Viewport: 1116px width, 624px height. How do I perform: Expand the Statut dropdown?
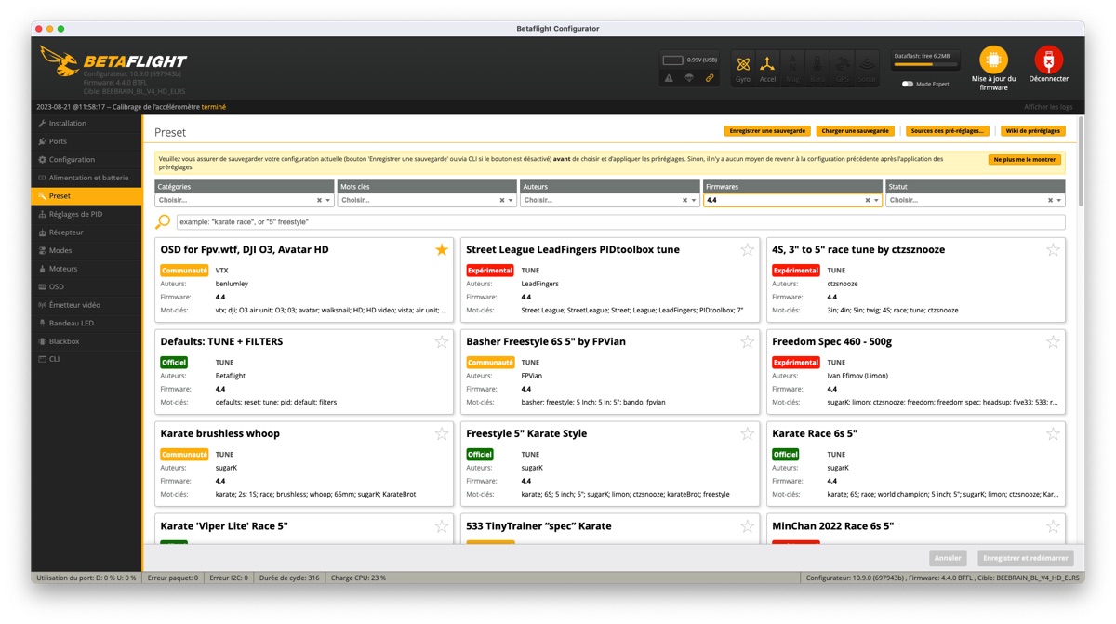pyautogui.click(x=1059, y=201)
